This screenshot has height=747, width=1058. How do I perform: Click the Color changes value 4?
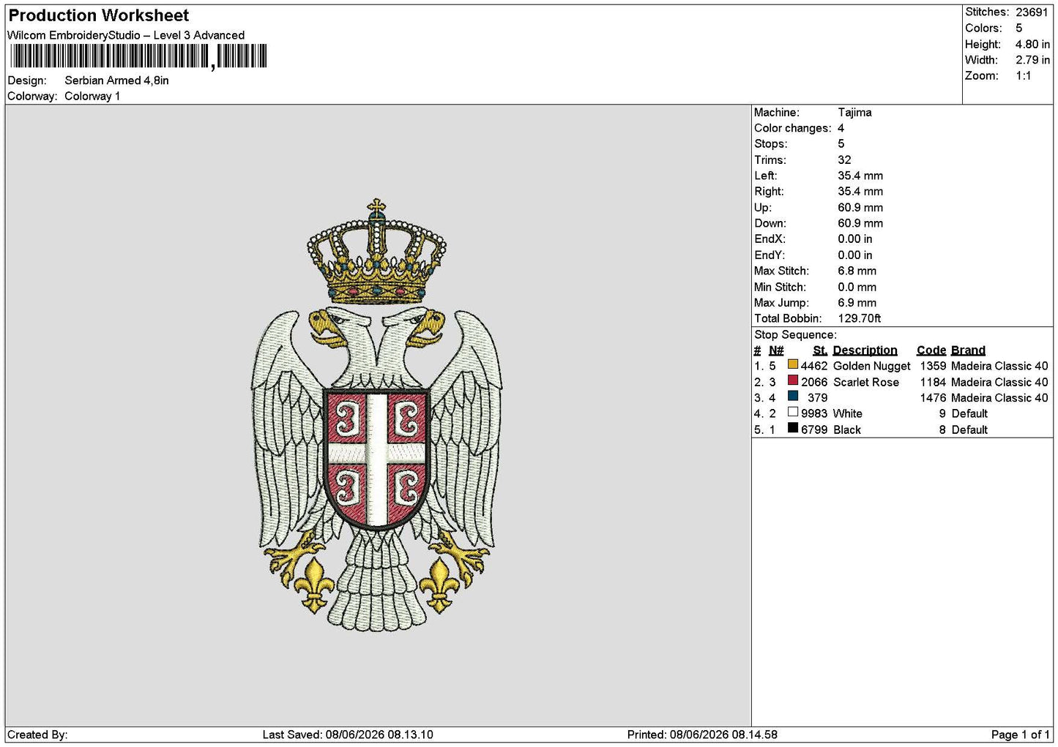(x=841, y=128)
